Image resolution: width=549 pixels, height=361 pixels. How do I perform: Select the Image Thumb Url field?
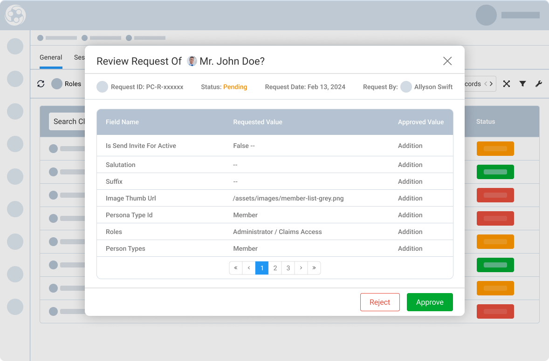(x=275, y=198)
